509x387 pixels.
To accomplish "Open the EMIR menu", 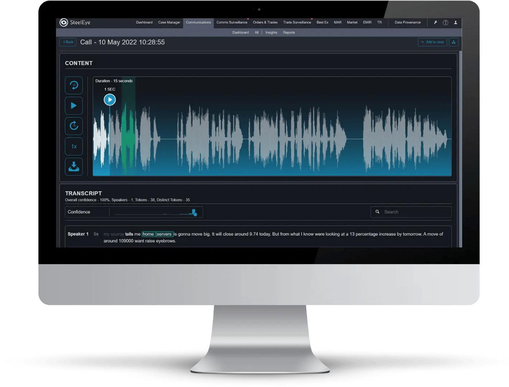I will pyautogui.click(x=367, y=22).
